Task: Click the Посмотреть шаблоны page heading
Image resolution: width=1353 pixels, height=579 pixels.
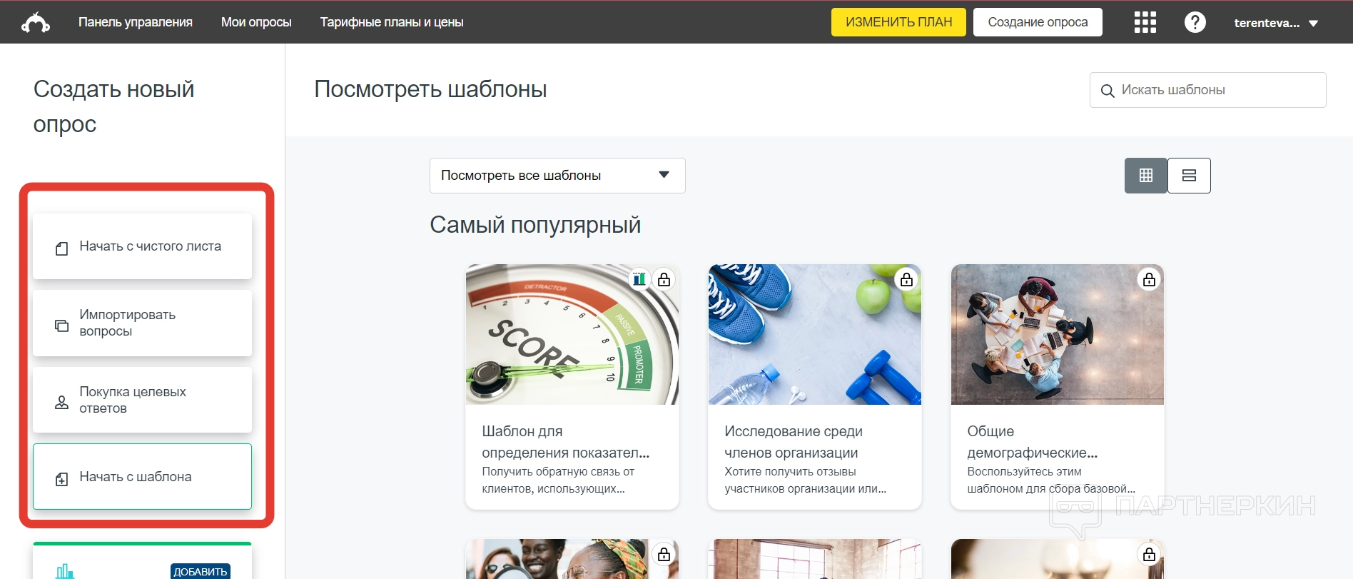Action: 430,89
